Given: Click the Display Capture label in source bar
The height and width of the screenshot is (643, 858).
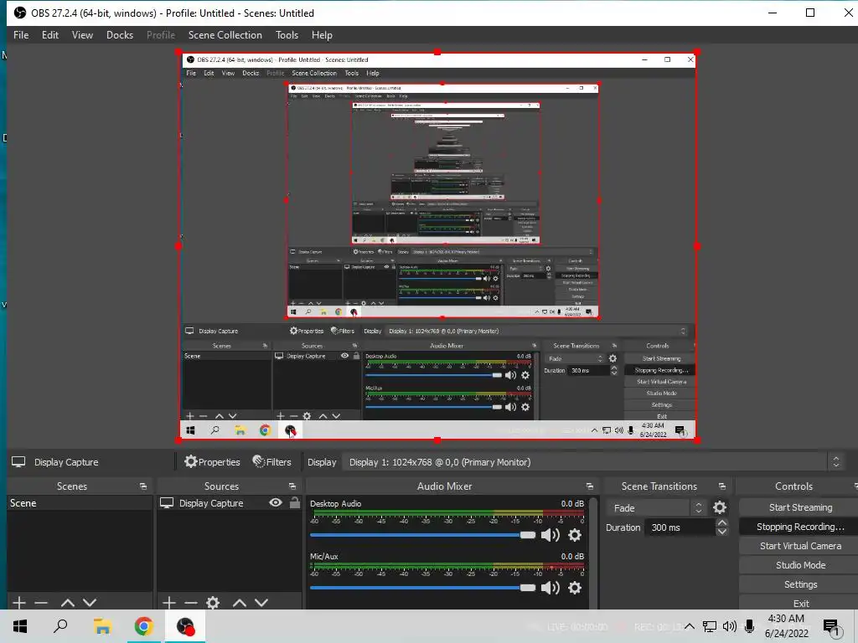Looking at the screenshot, I should [x=66, y=462].
